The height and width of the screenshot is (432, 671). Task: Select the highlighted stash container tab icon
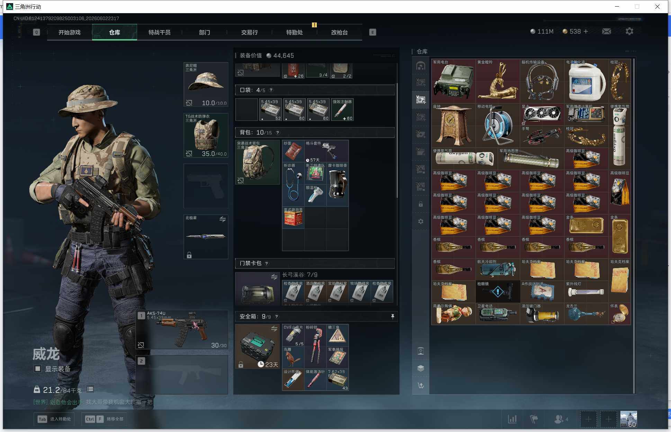[421, 100]
